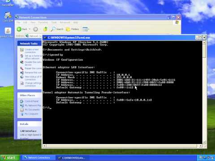
Task: Click the Default Gateway fe80 line under Ethernet adapter
Action: (x=95, y=88)
